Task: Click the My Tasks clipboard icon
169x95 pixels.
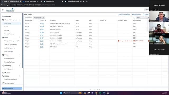Action: (x=3, y=73)
